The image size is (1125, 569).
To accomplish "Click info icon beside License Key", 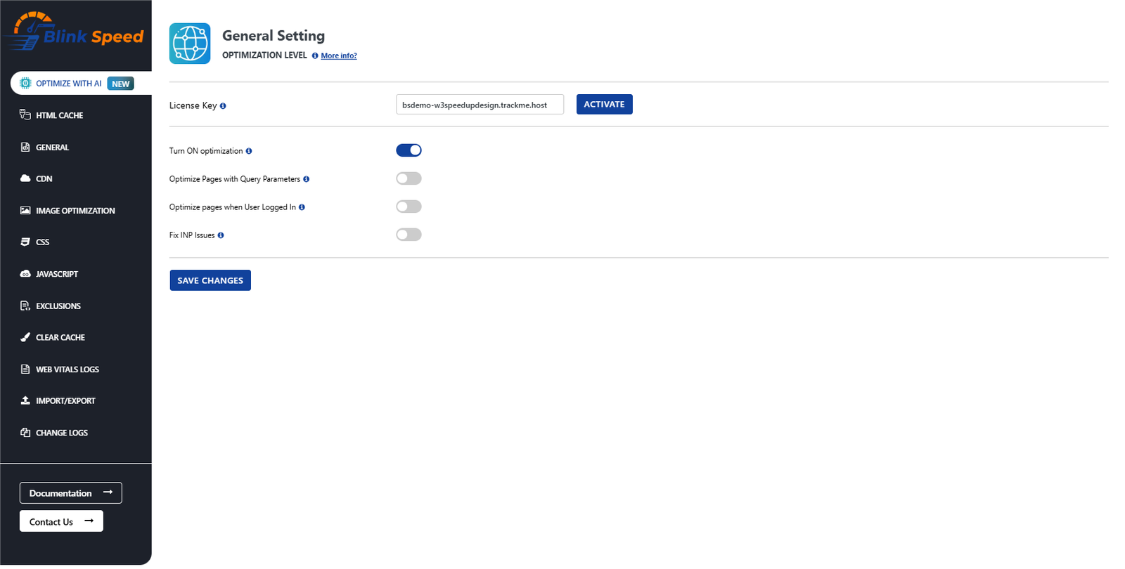I will pos(223,106).
